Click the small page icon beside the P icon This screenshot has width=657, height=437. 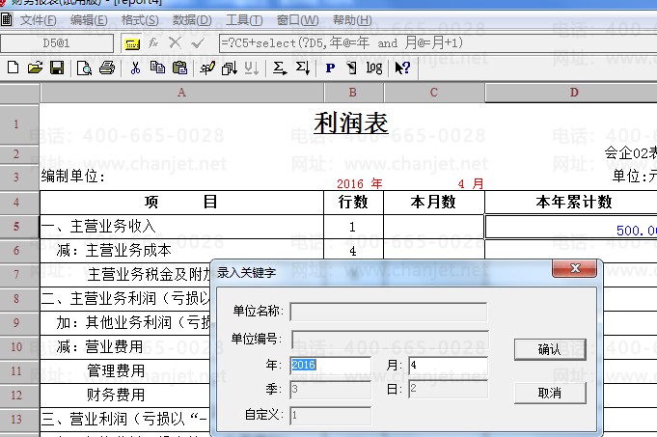352,68
